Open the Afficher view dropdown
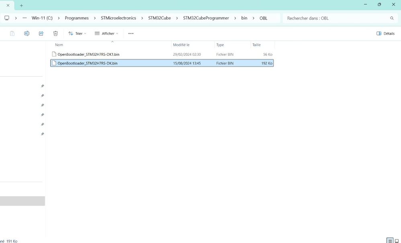Image resolution: width=401 pixels, height=243 pixels. (106, 33)
